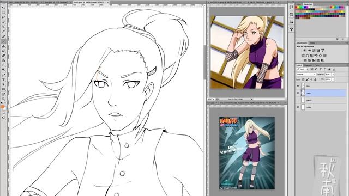Select the Rectangle shape tool
Image resolution: width=349 pixels, height=196 pixels.
3,89
